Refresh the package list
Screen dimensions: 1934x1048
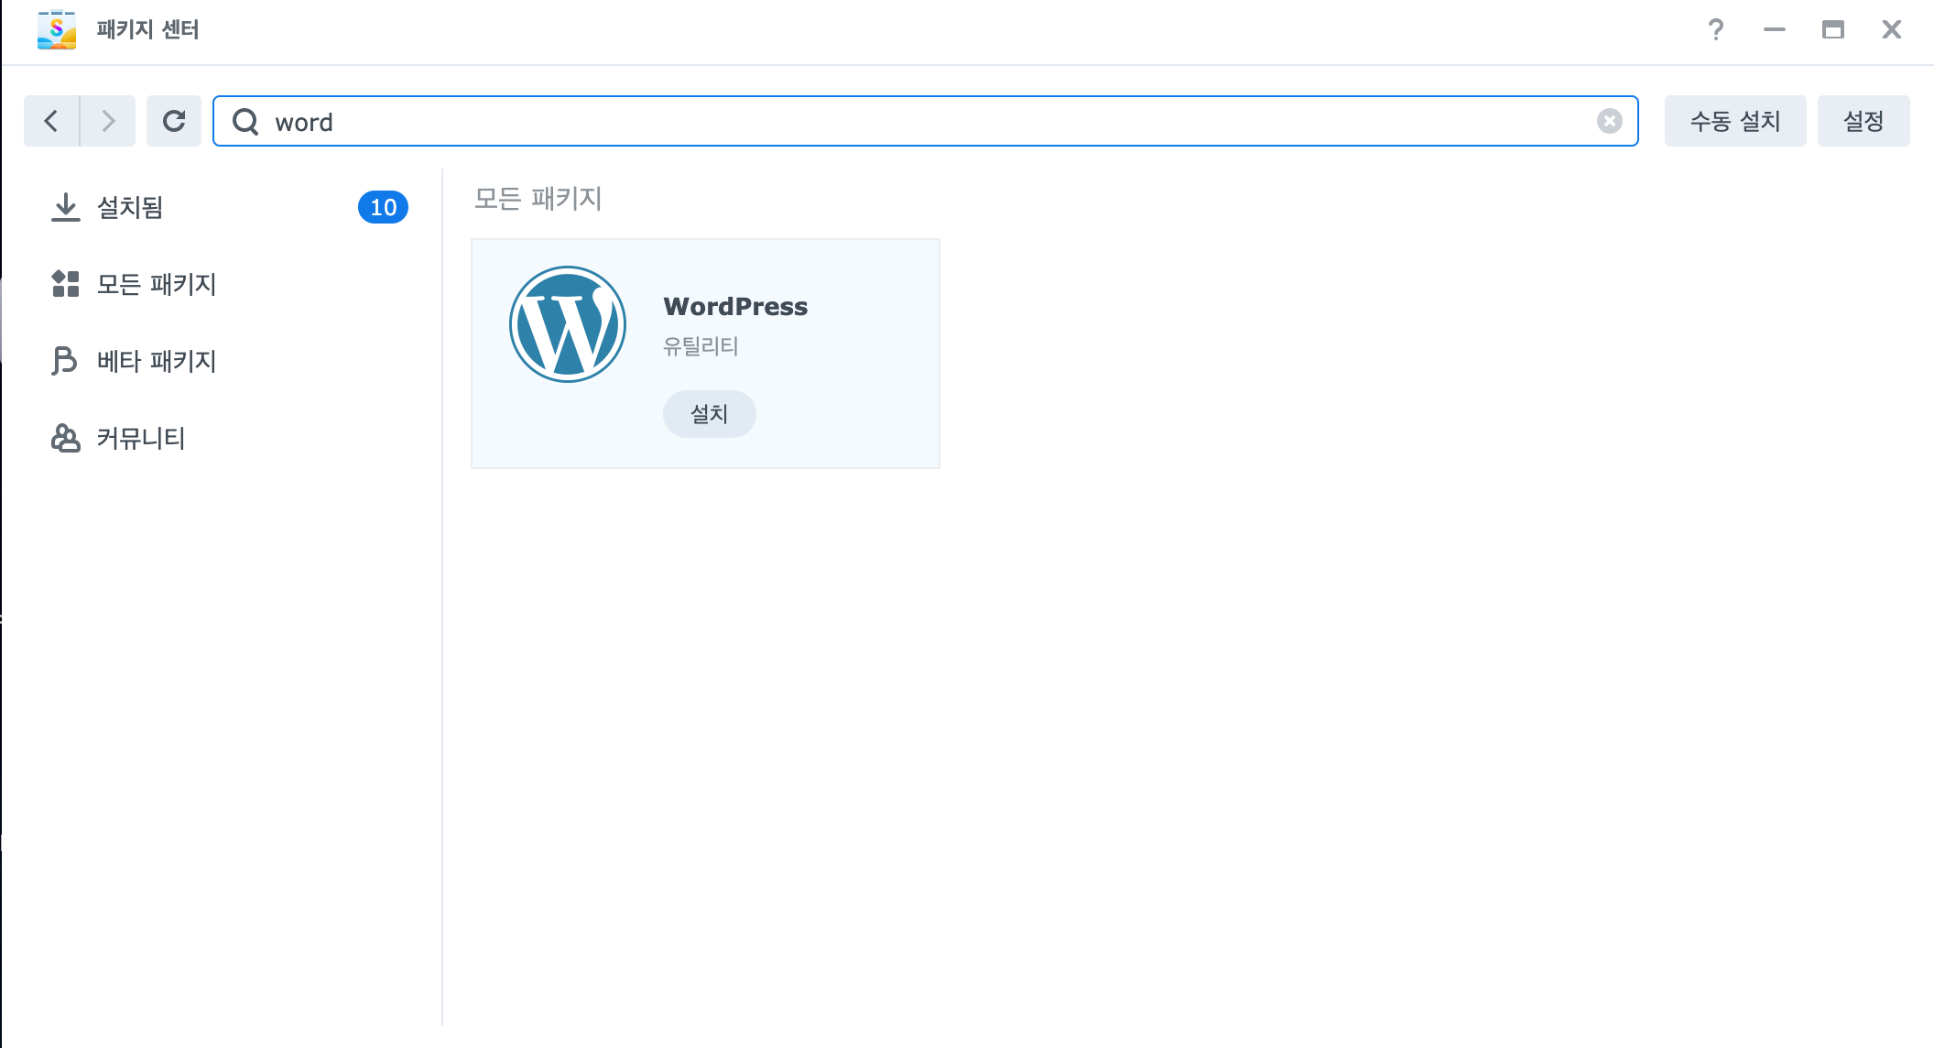pos(174,121)
